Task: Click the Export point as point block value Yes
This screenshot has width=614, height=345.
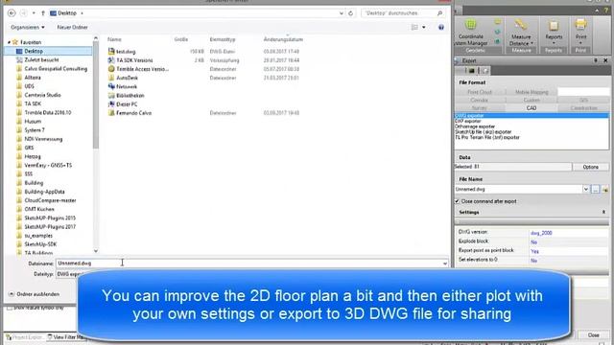Action: tap(535, 251)
